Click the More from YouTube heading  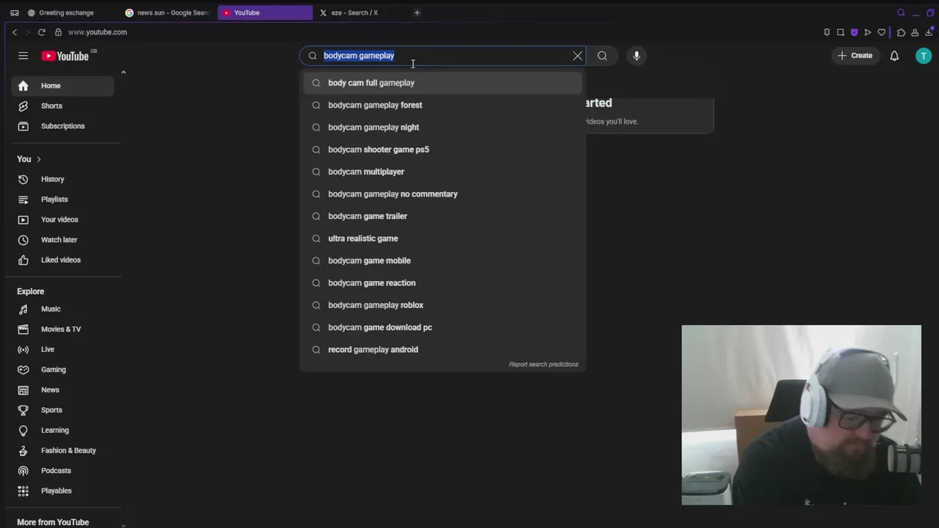53,522
